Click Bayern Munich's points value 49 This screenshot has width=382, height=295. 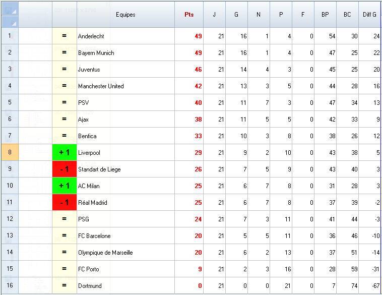(189, 53)
